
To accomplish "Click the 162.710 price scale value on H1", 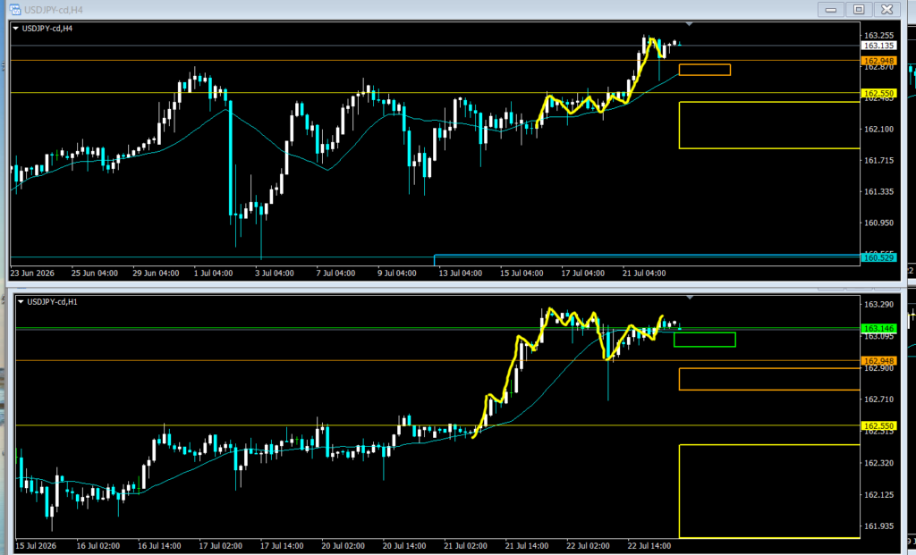I will coord(878,399).
